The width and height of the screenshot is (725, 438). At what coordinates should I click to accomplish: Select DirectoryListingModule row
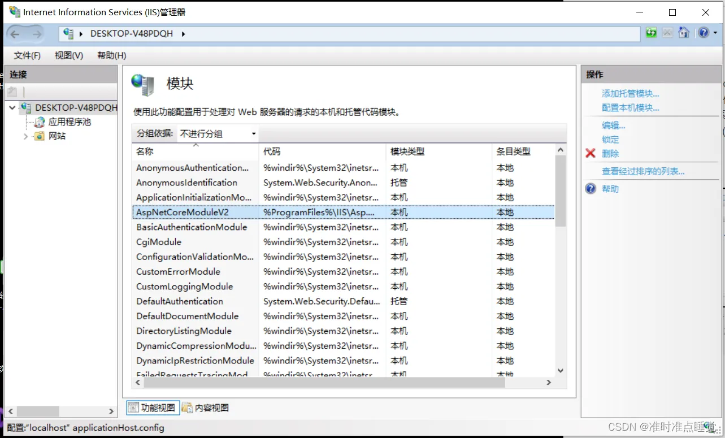pyautogui.click(x=344, y=331)
